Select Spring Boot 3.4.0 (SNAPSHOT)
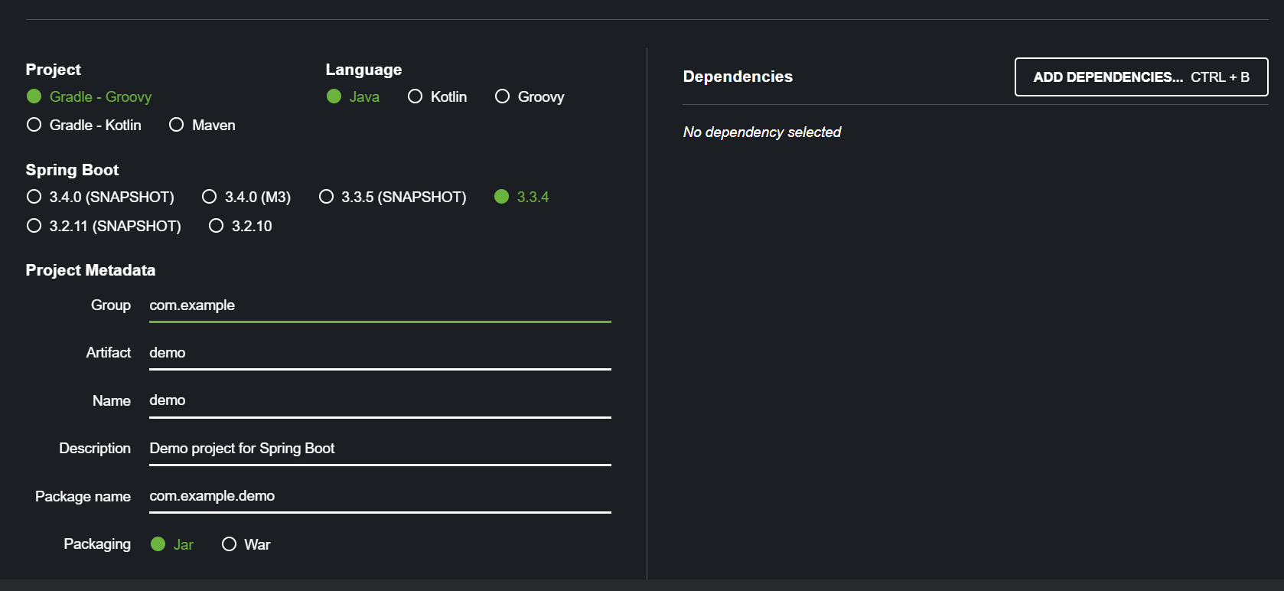This screenshot has height=591, width=1284. (x=100, y=197)
